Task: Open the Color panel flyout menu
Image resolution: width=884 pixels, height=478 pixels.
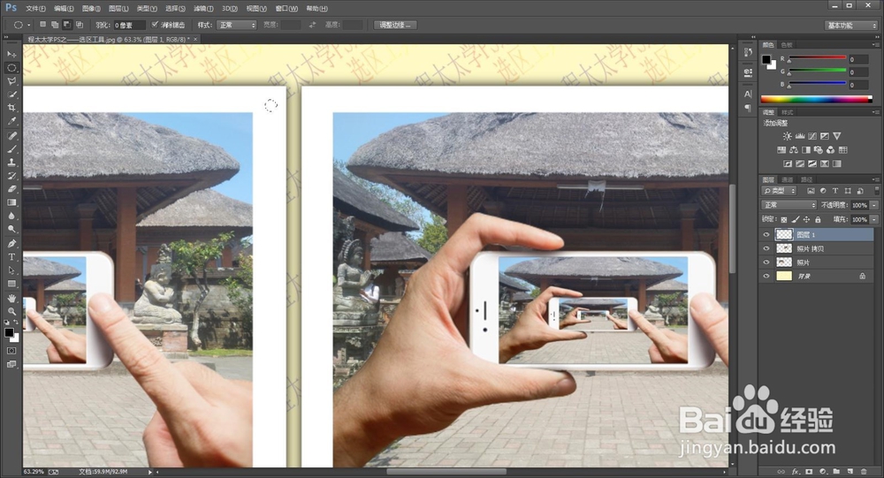Action: click(875, 44)
